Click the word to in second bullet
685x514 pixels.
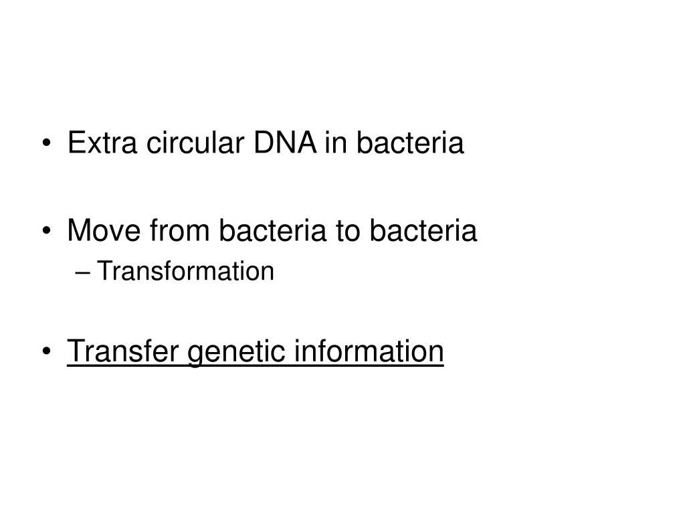[348, 231]
